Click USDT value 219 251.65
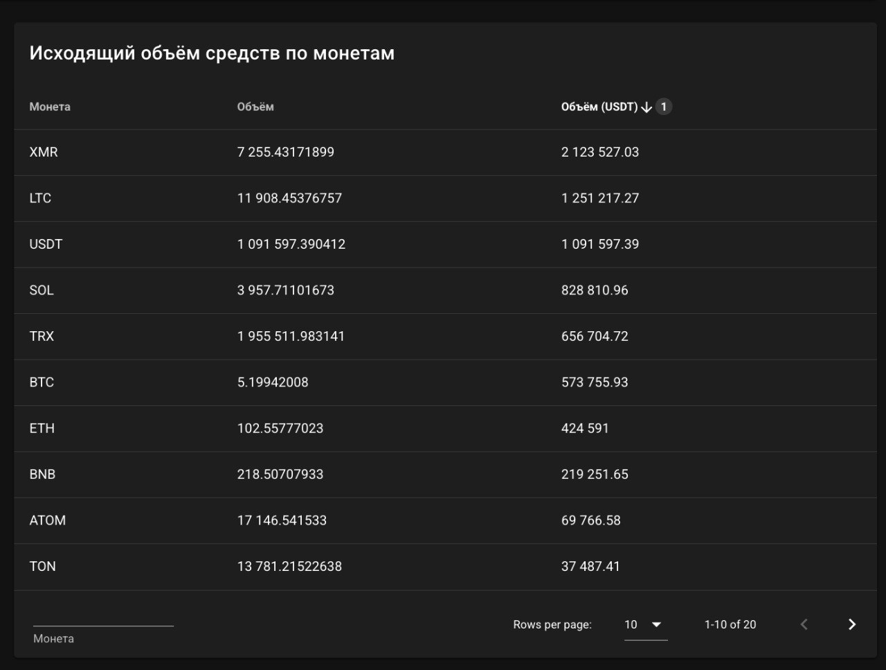The width and height of the screenshot is (886, 670). [595, 475]
